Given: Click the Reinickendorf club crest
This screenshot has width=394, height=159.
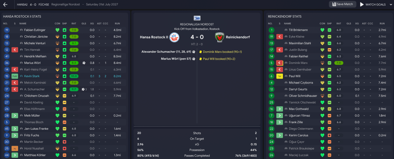Looking at the screenshot, I should pos(219,37).
